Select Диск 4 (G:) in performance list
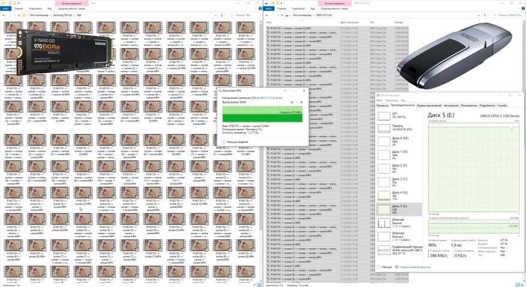Image resolution: width=526 pixels, height=287 pixels. click(x=399, y=195)
